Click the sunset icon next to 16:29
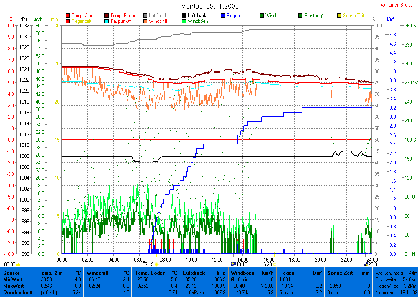This screenshot has height=297, width=418. (275, 264)
